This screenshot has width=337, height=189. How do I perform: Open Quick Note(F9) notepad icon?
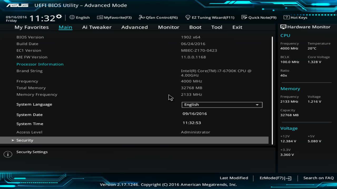point(244,17)
